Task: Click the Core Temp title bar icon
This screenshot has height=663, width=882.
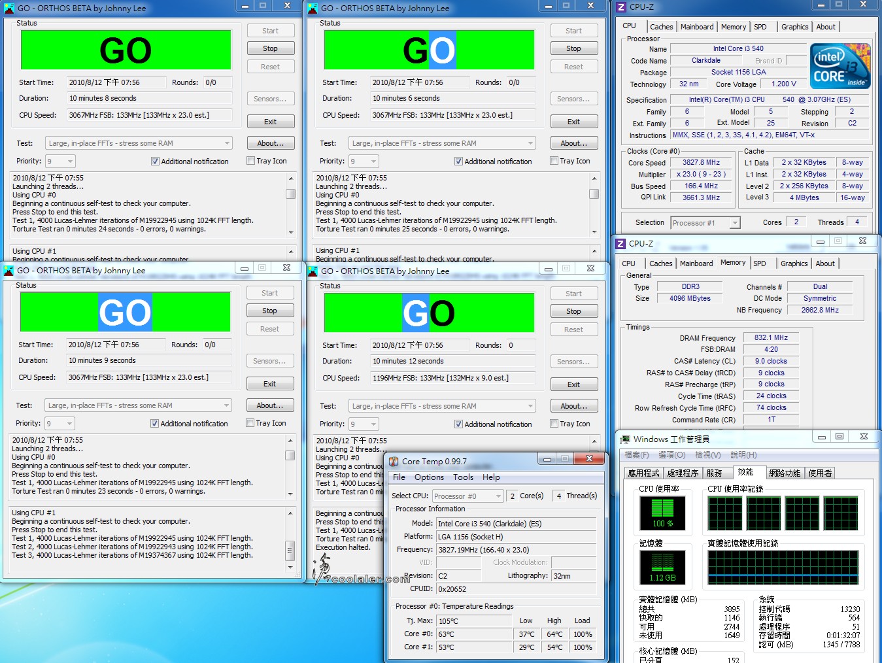Action: (394, 461)
